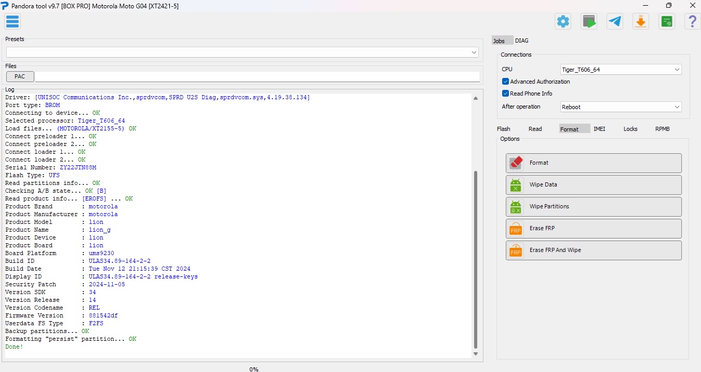
Task: Open the Telegram channel icon
Action: [615, 21]
